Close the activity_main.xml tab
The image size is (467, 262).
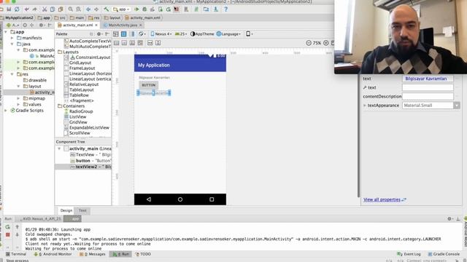(x=96, y=25)
